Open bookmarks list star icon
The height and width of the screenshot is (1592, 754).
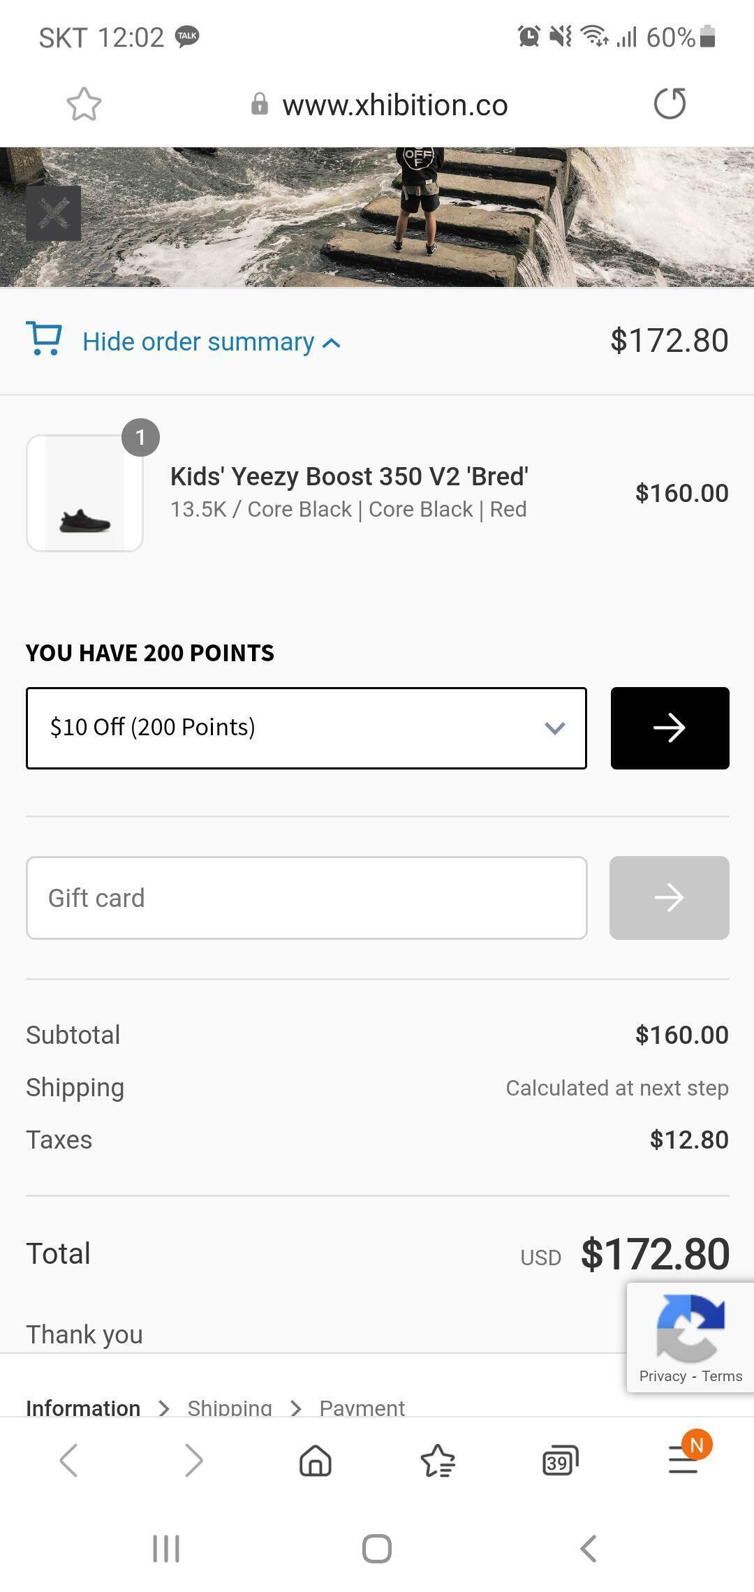[x=438, y=1461]
